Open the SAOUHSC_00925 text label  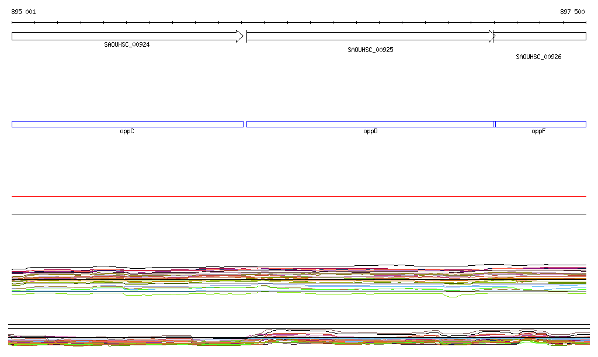click(x=370, y=50)
